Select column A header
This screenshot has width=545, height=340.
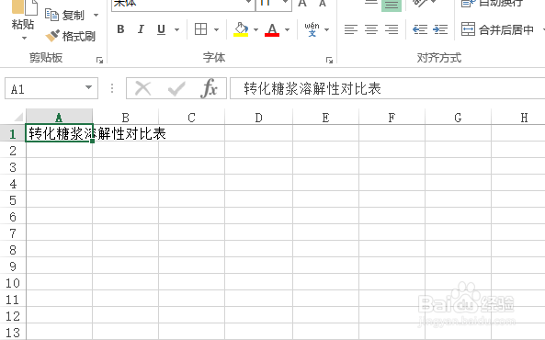pyautogui.click(x=59, y=117)
